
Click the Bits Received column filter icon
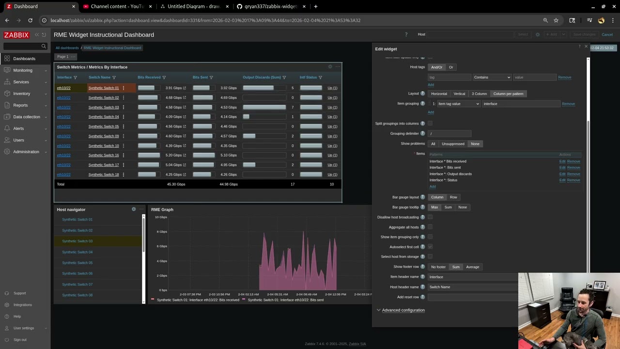pos(164,78)
